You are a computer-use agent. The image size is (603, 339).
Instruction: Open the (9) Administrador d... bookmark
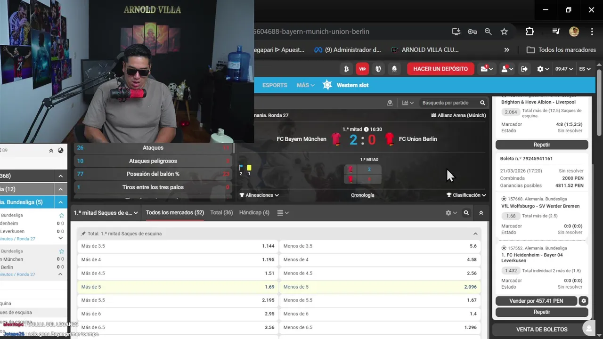click(348, 50)
